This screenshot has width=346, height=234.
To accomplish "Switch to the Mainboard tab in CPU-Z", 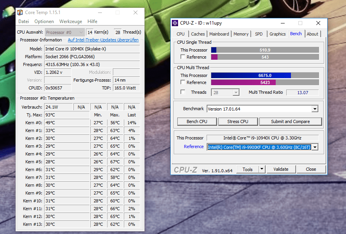I will tap(219, 34).
